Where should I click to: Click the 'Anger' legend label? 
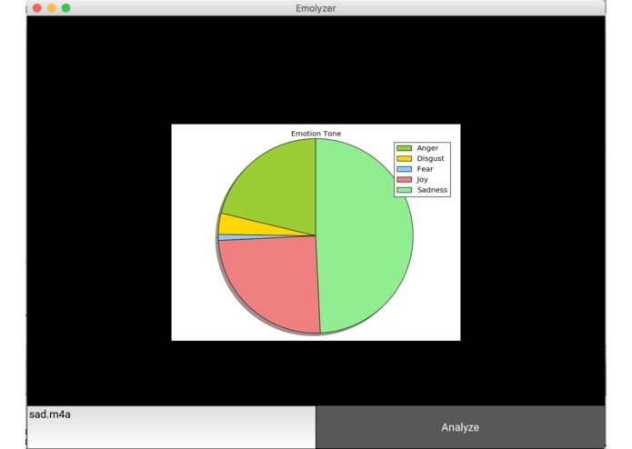(x=427, y=148)
